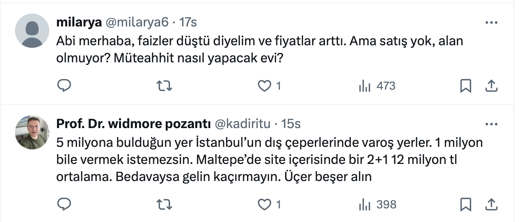Bookmark widmore pozantı's tweet
Screen dimensions: 519x222
(465, 204)
